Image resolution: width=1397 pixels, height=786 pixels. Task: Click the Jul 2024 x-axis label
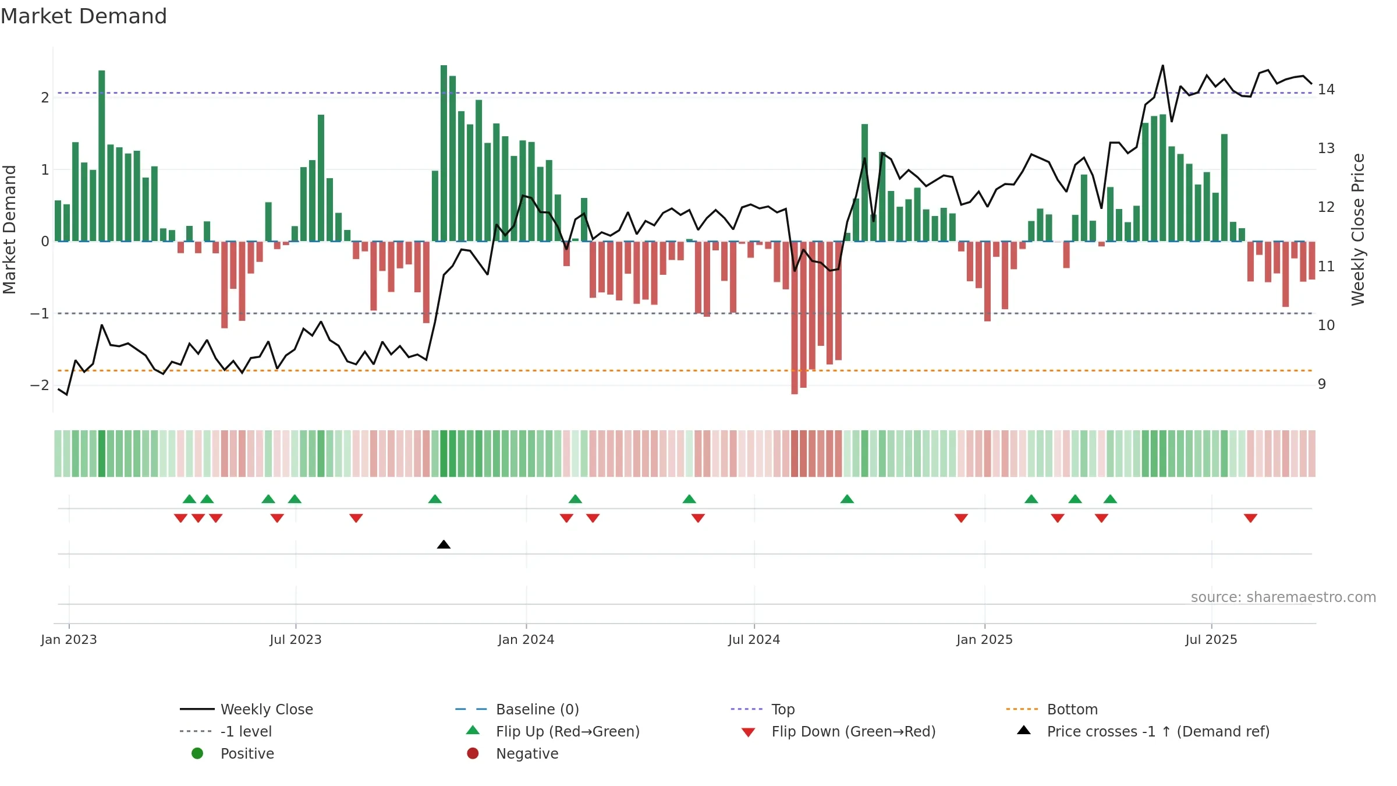click(x=754, y=639)
